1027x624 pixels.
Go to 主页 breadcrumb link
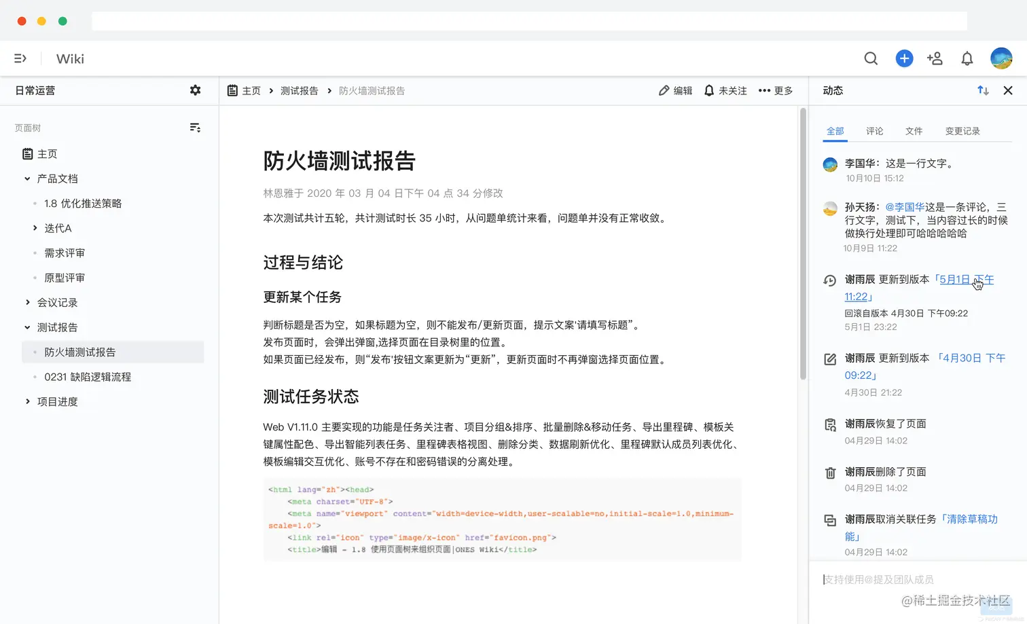point(251,90)
